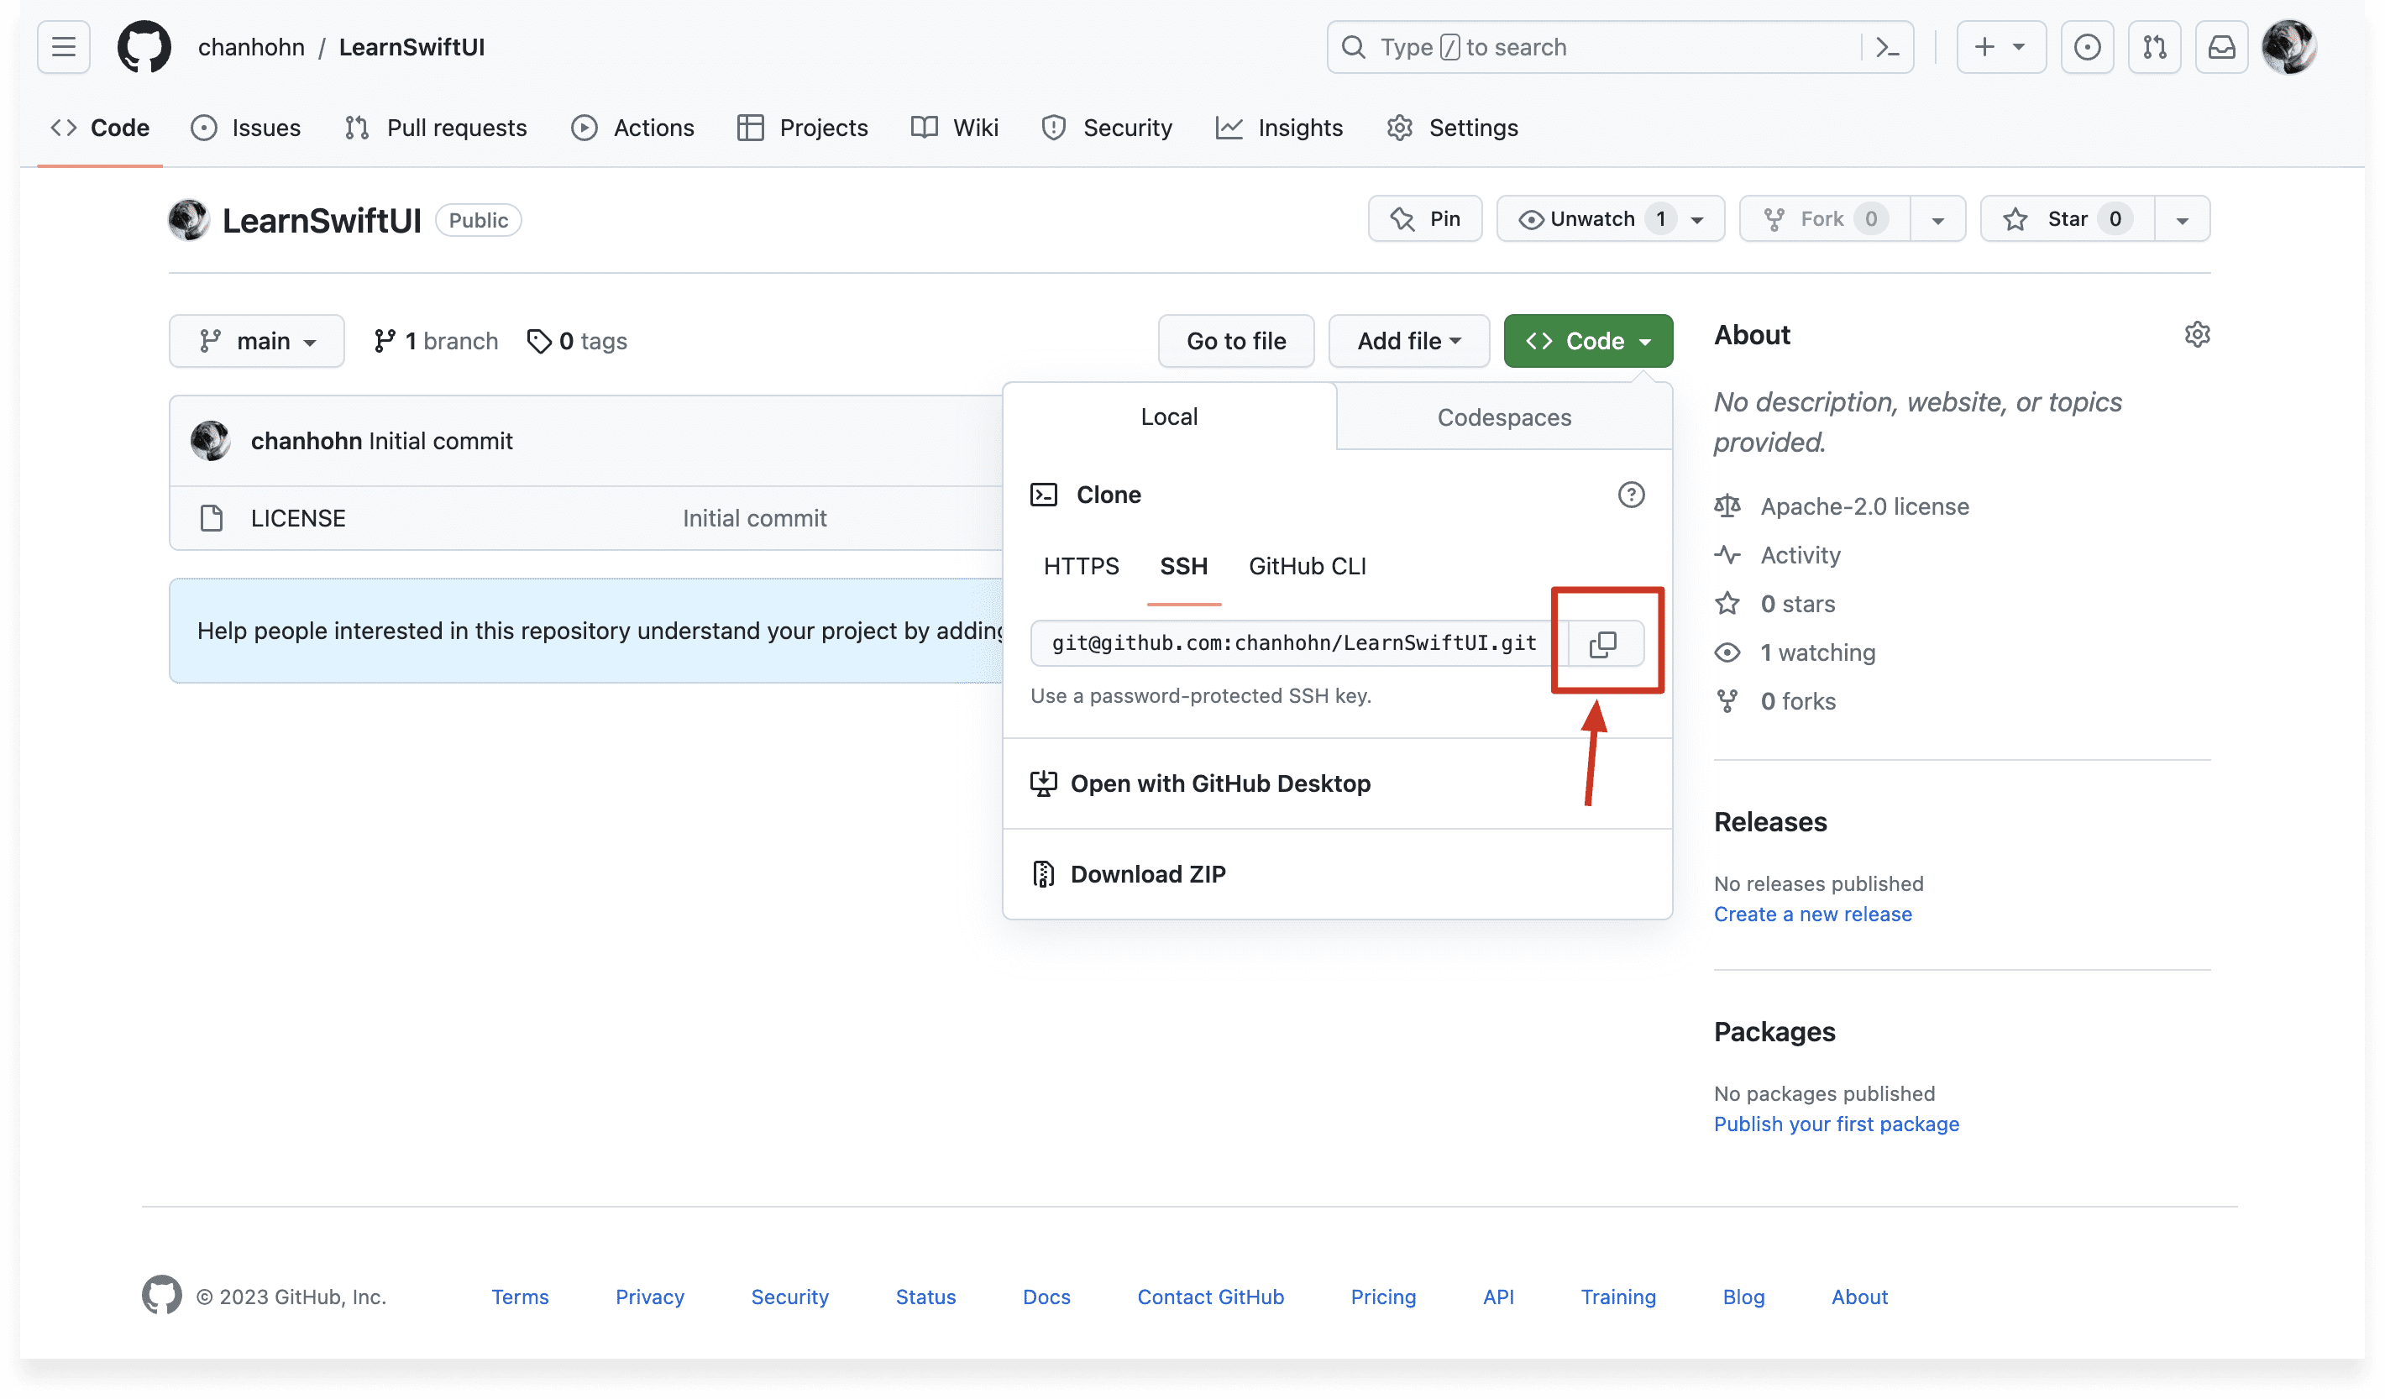Switch to the Pull requests tab
The height and width of the screenshot is (1399, 2385).
pos(435,128)
